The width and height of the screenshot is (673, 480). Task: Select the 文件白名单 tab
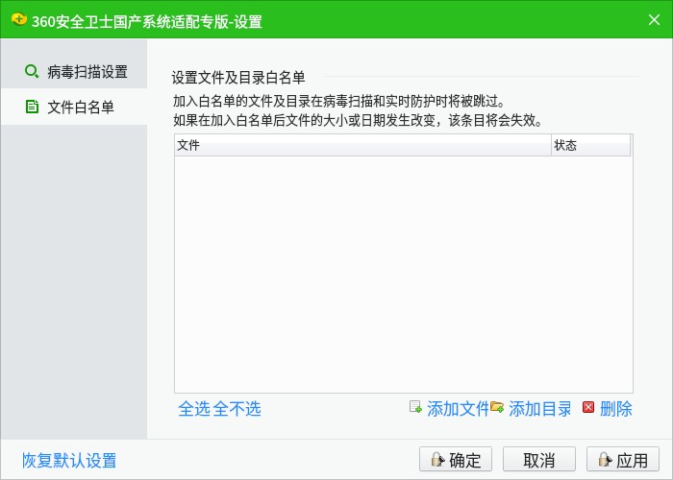click(74, 107)
